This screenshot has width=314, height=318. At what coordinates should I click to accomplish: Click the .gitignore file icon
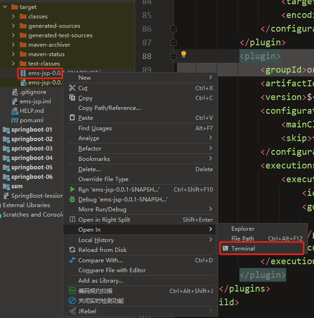(15, 92)
